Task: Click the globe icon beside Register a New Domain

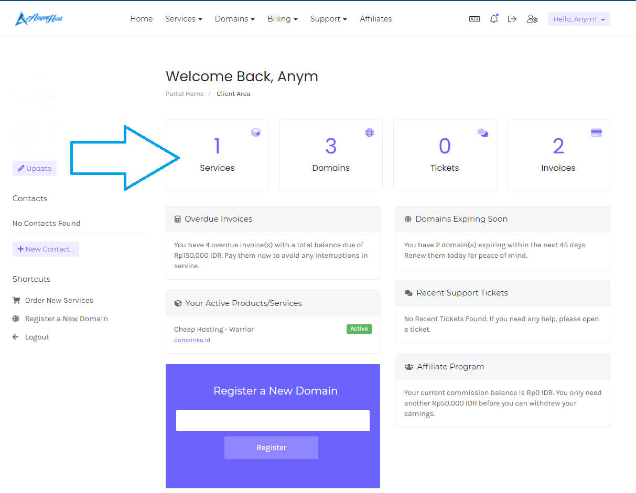Action: tap(16, 319)
